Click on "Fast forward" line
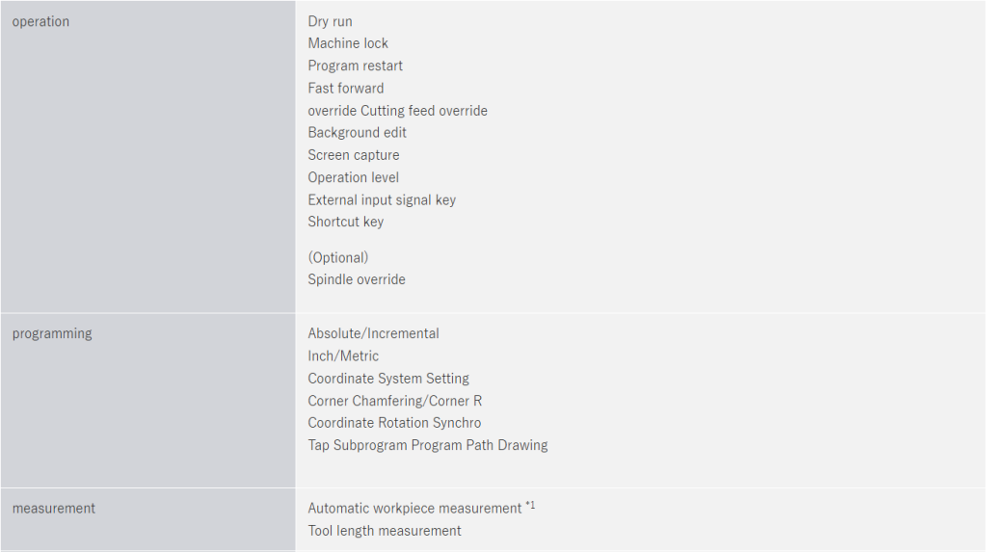Image resolution: width=987 pixels, height=552 pixels. (345, 88)
